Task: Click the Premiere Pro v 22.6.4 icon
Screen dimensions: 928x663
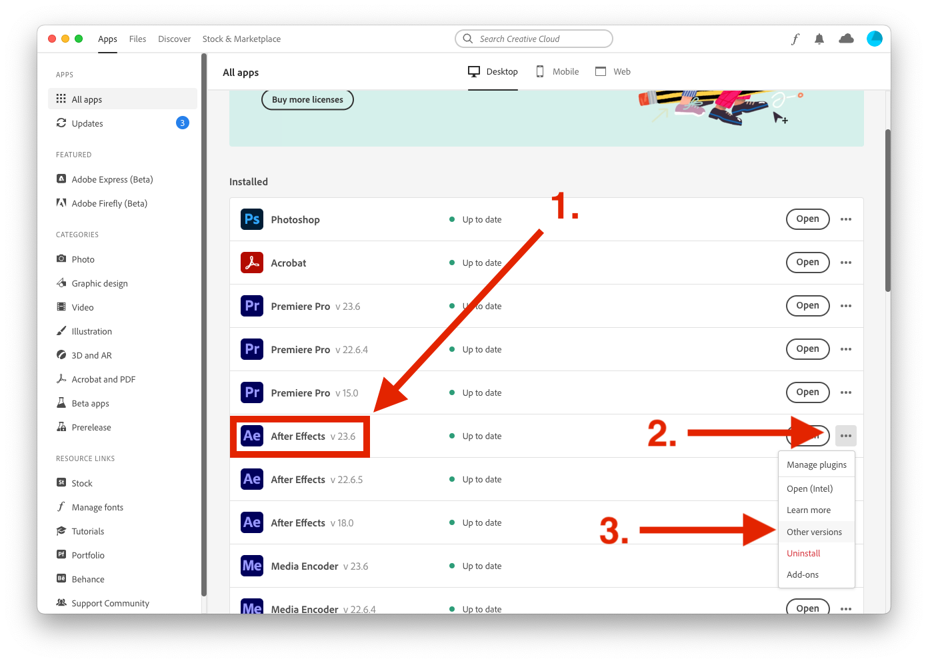Action: tap(252, 349)
